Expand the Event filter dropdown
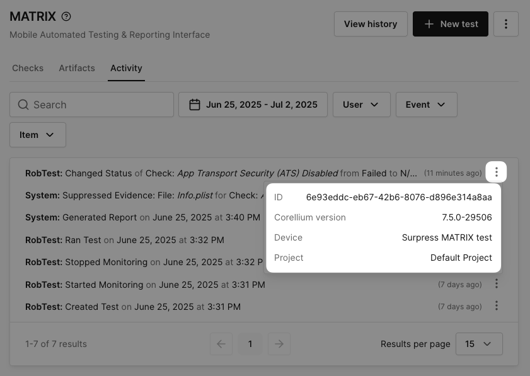 (x=426, y=105)
